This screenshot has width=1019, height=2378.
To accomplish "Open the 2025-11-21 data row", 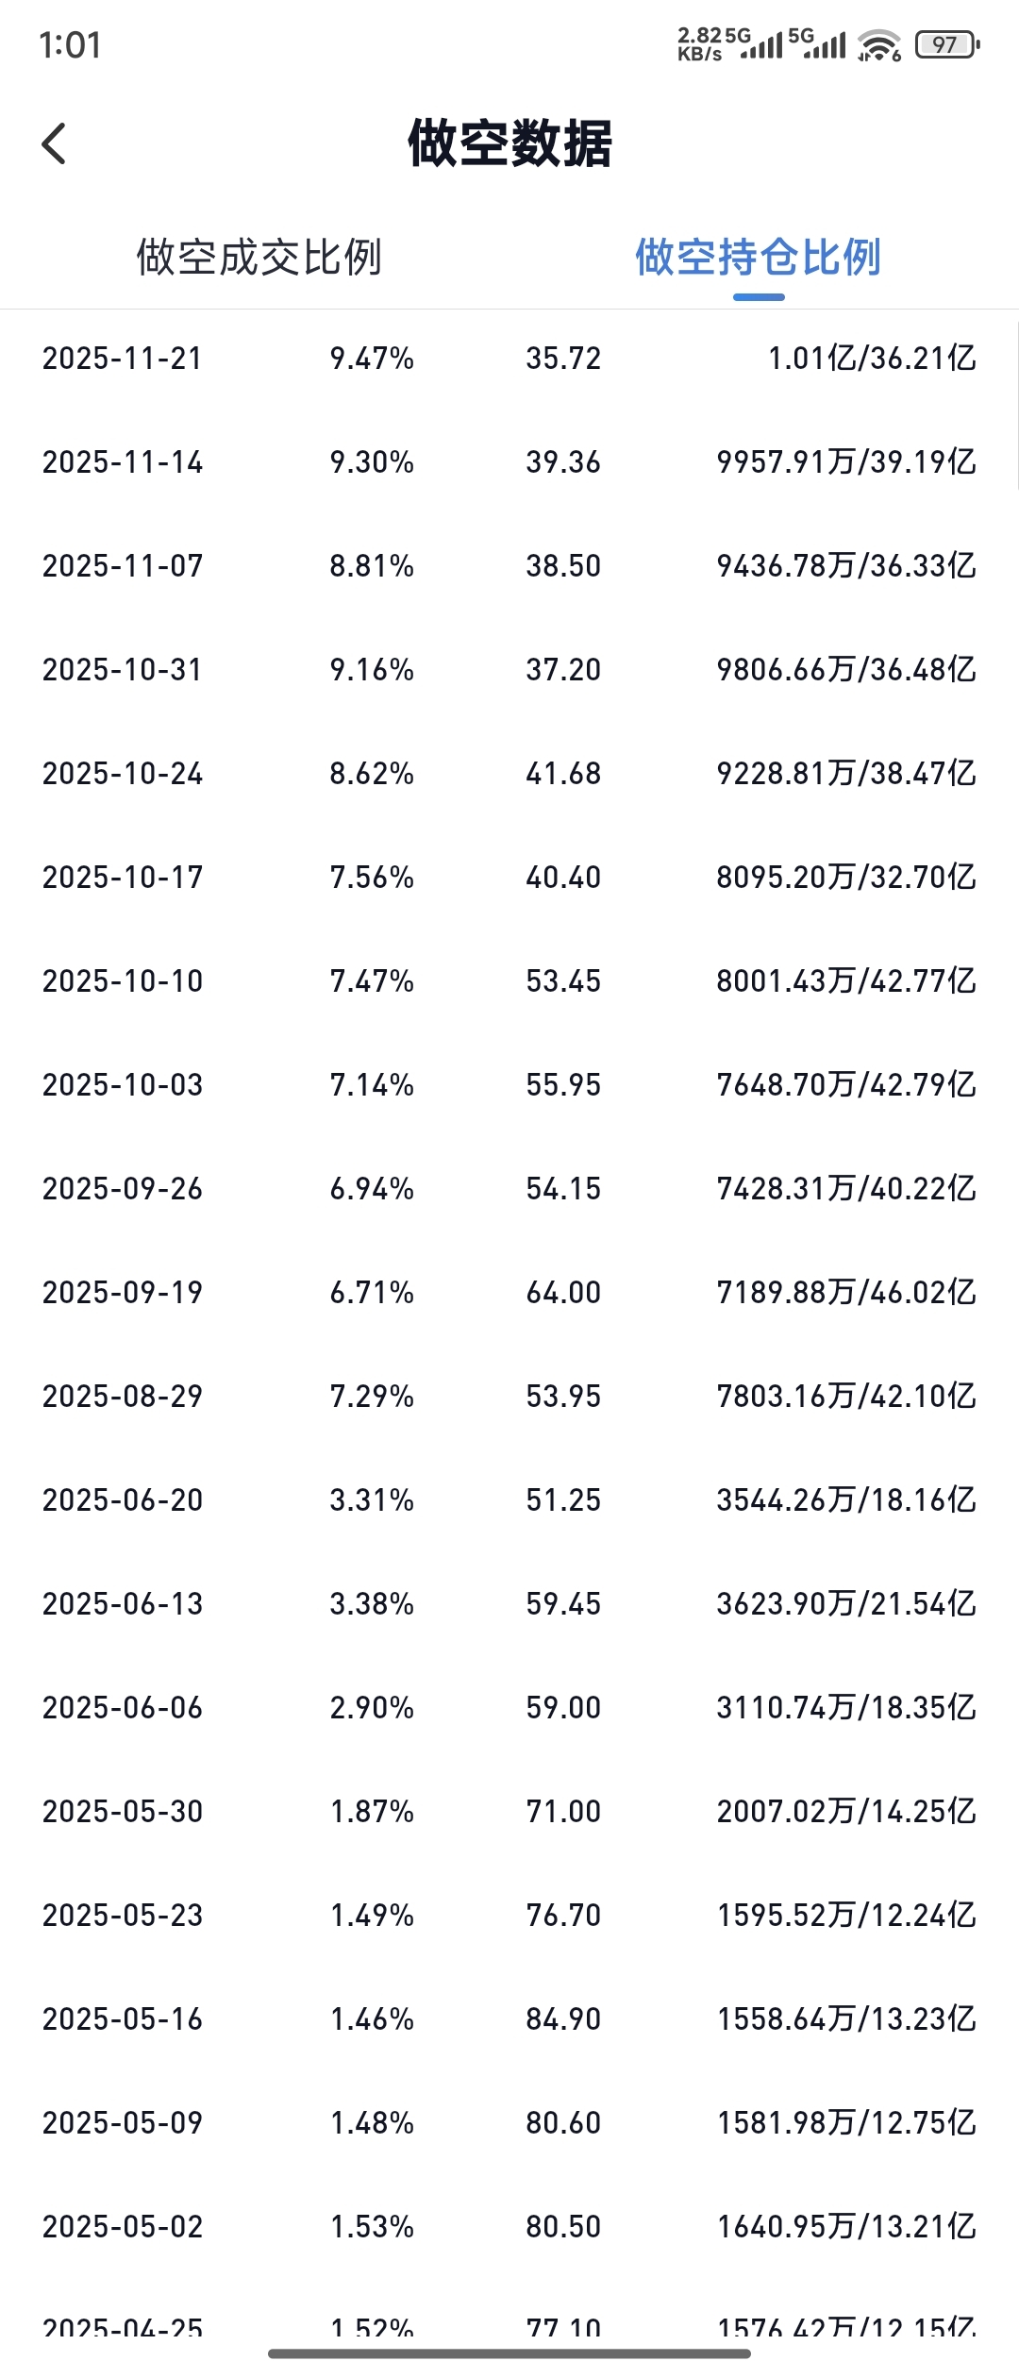I will pyautogui.click(x=509, y=359).
